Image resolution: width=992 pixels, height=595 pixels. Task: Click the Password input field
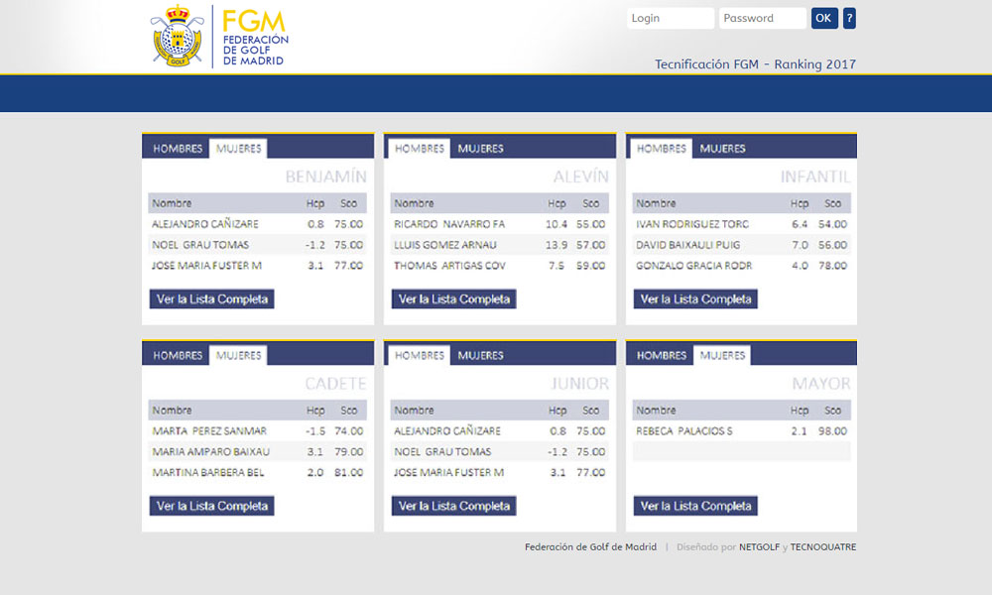click(x=762, y=18)
